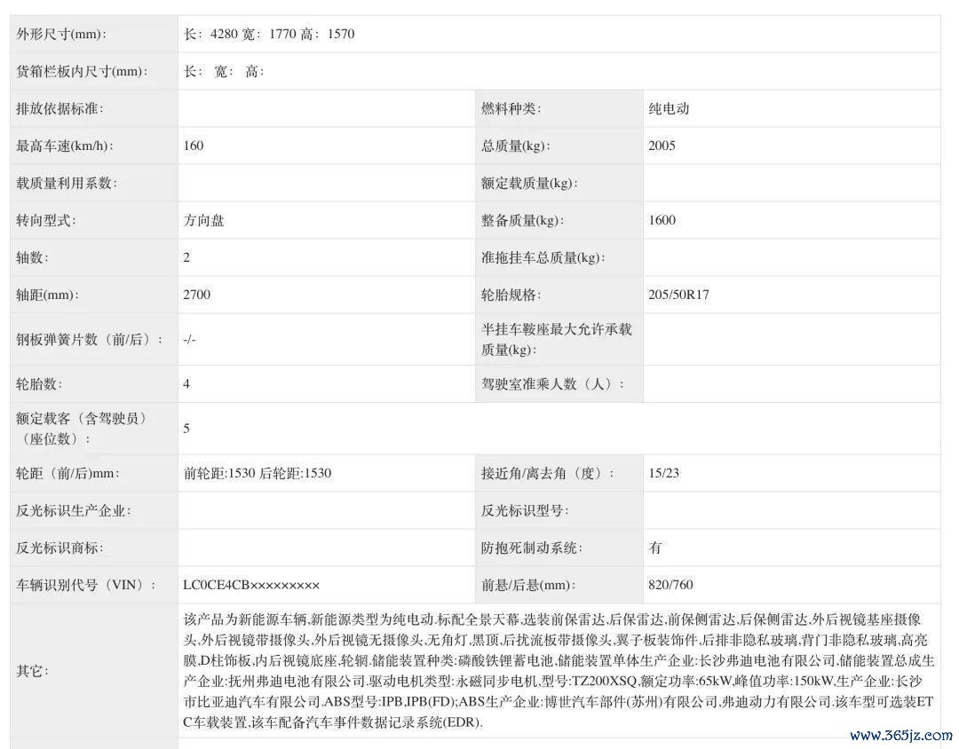Click the 外形尺寸(mm) label cell
The image size is (959, 749).
click(60, 35)
